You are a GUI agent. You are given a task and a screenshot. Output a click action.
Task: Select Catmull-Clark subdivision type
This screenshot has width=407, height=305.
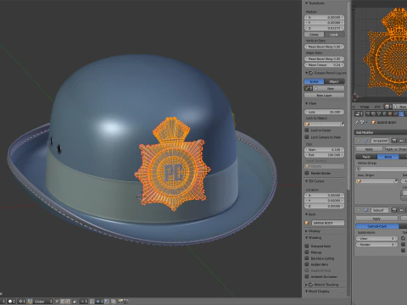(377, 226)
